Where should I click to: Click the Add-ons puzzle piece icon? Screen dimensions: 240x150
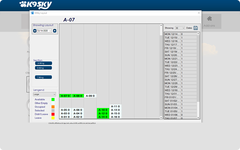(209, 19)
